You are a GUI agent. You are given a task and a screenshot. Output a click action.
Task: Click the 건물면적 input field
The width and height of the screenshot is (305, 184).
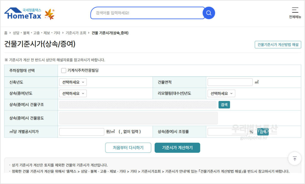(x=230, y=82)
